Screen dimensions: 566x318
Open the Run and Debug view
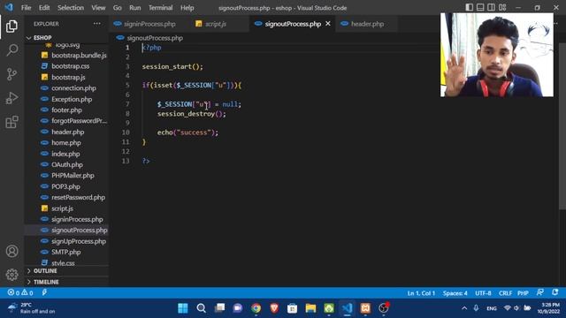coord(11,98)
